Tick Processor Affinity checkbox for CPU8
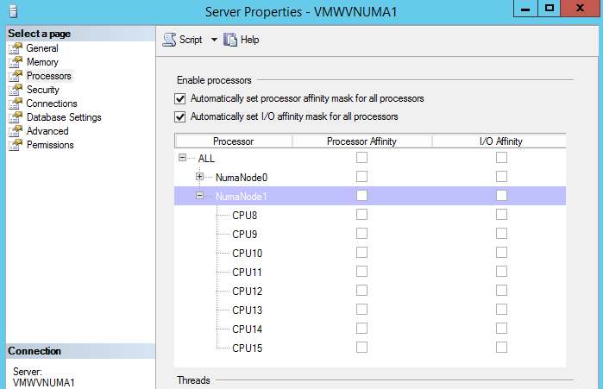 tap(362, 215)
